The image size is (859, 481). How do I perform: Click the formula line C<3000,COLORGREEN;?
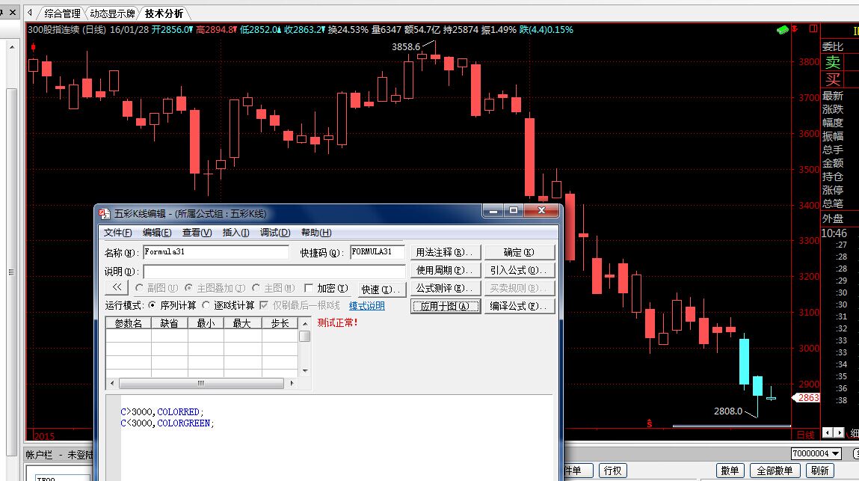pyautogui.click(x=167, y=423)
